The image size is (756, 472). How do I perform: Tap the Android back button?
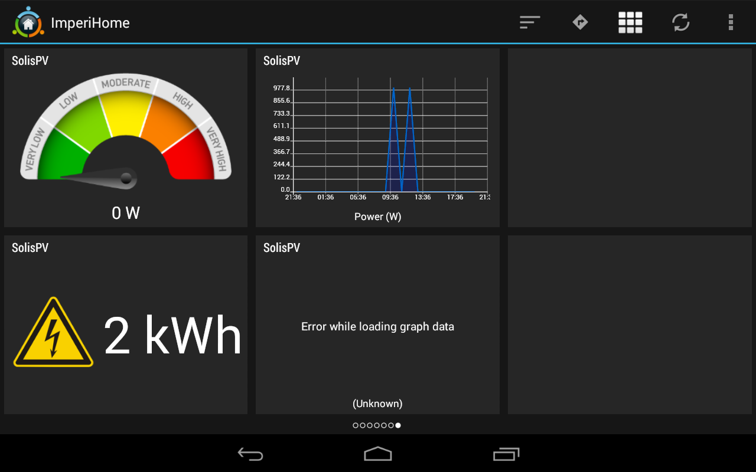(x=250, y=454)
